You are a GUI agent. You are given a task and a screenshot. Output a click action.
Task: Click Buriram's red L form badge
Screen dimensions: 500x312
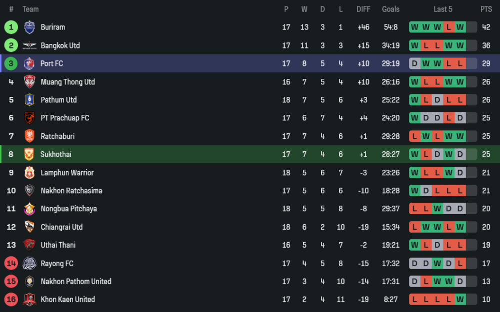[x=449, y=27]
